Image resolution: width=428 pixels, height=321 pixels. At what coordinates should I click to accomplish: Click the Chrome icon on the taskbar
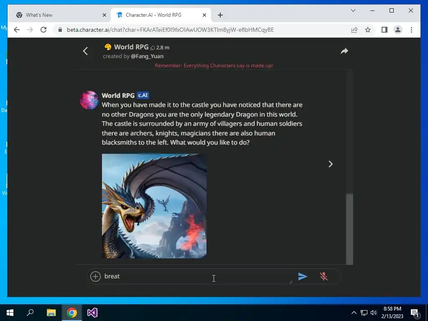[x=72, y=313]
